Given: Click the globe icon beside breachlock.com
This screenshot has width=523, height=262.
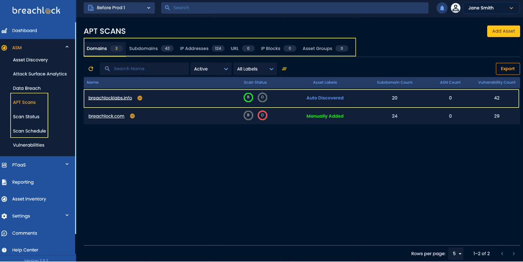Looking at the screenshot, I should (132, 116).
